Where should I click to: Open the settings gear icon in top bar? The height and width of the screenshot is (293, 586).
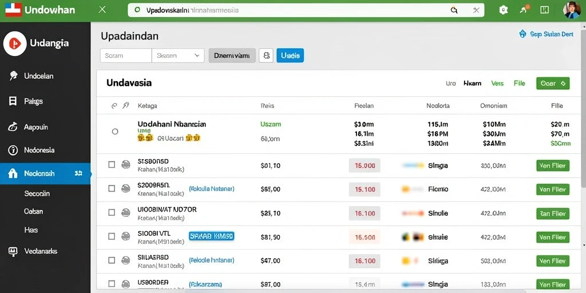pos(504,10)
